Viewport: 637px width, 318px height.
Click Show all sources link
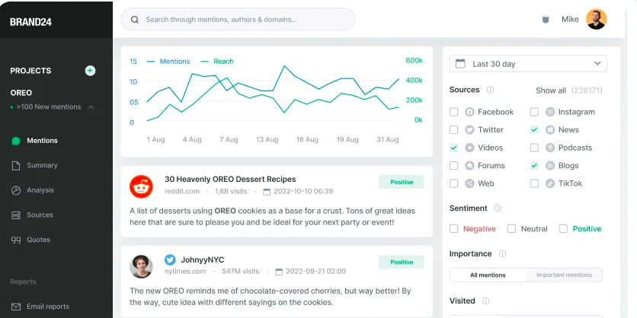click(x=550, y=91)
